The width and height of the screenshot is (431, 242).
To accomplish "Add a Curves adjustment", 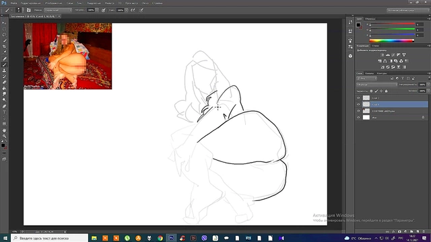I will click(x=393, y=55).
